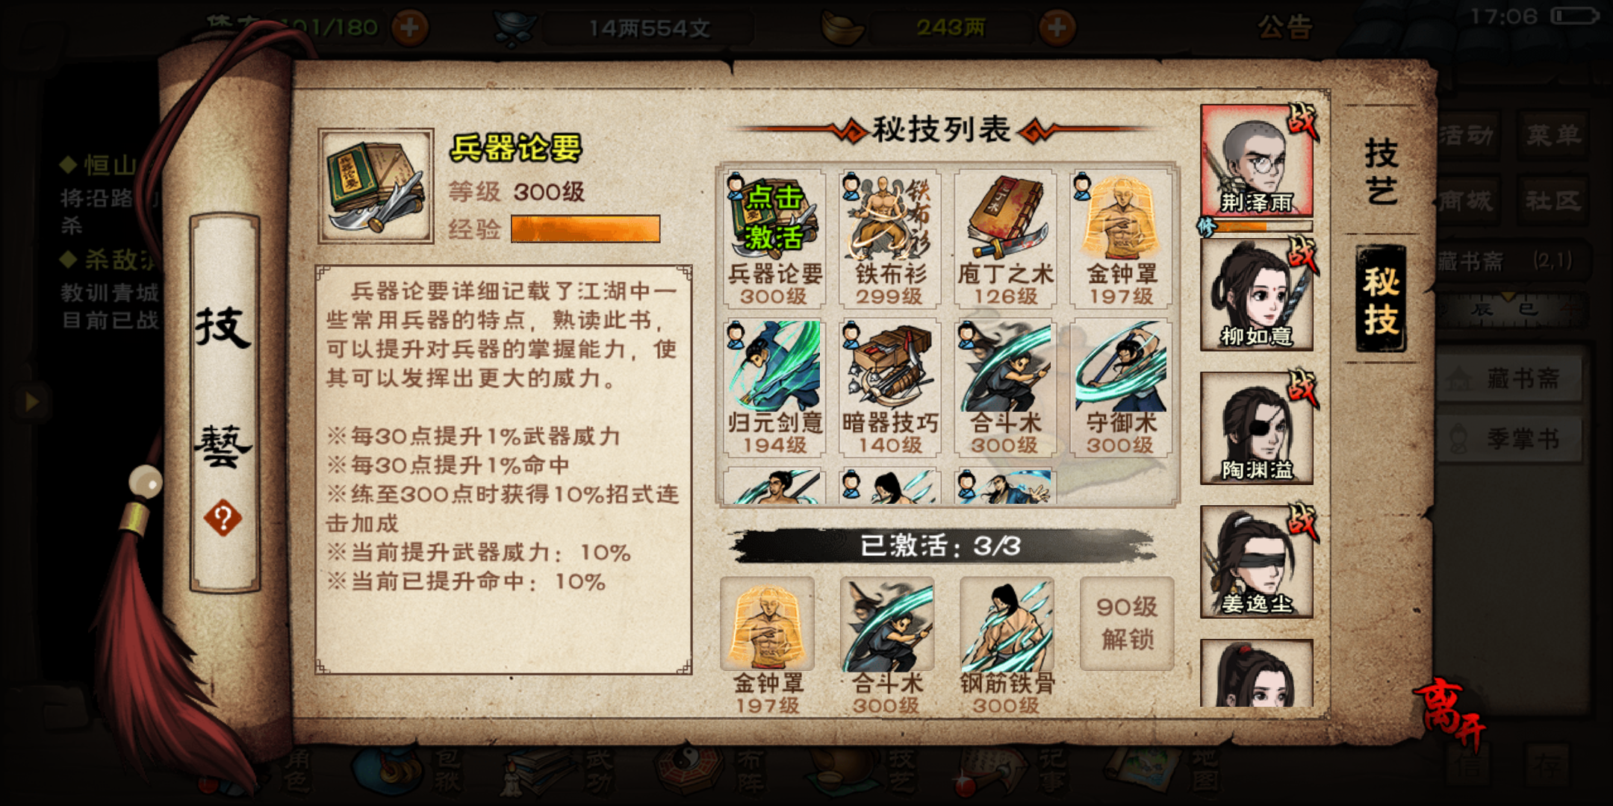The height and width of the screenshot is (806, 1613).
Task: Select 守御术 skill in the list
Action: tap(1121, 387)
